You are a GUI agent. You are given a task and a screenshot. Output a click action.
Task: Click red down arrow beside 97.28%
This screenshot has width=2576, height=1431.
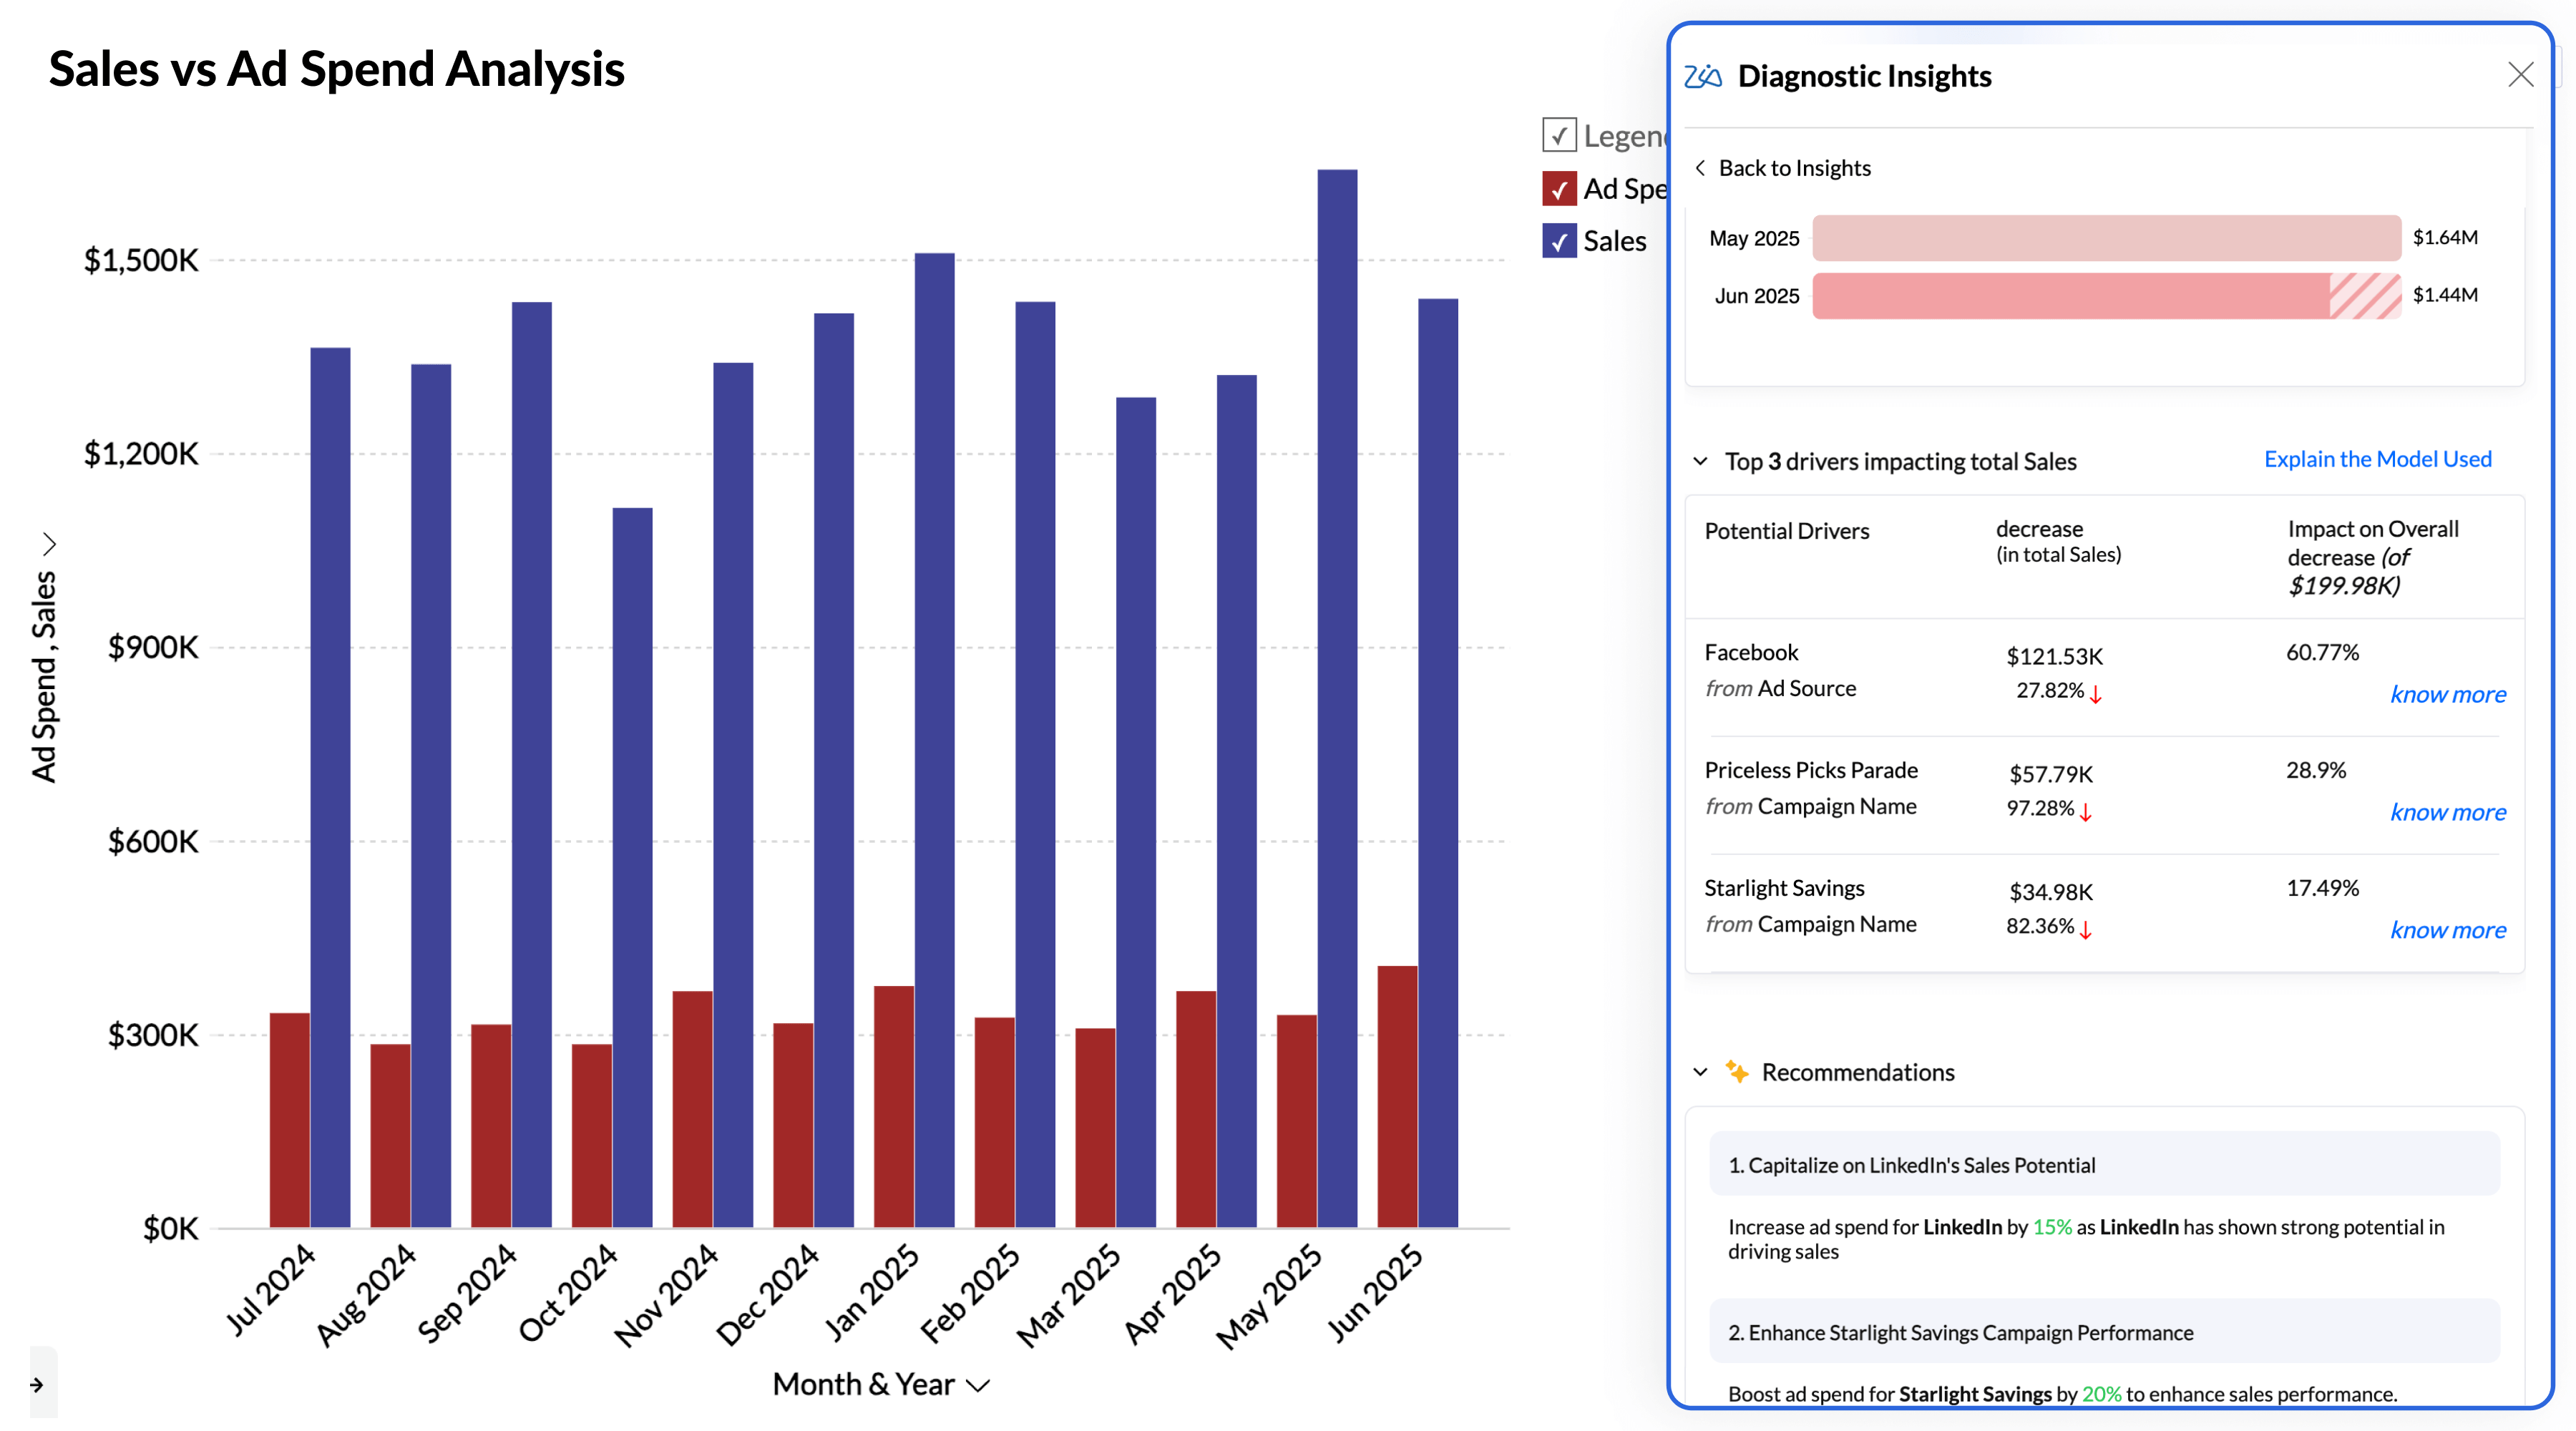tap(2086, 811)
